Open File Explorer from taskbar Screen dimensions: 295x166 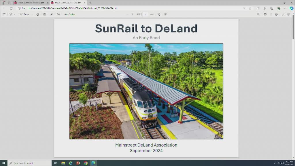(63, 163)
